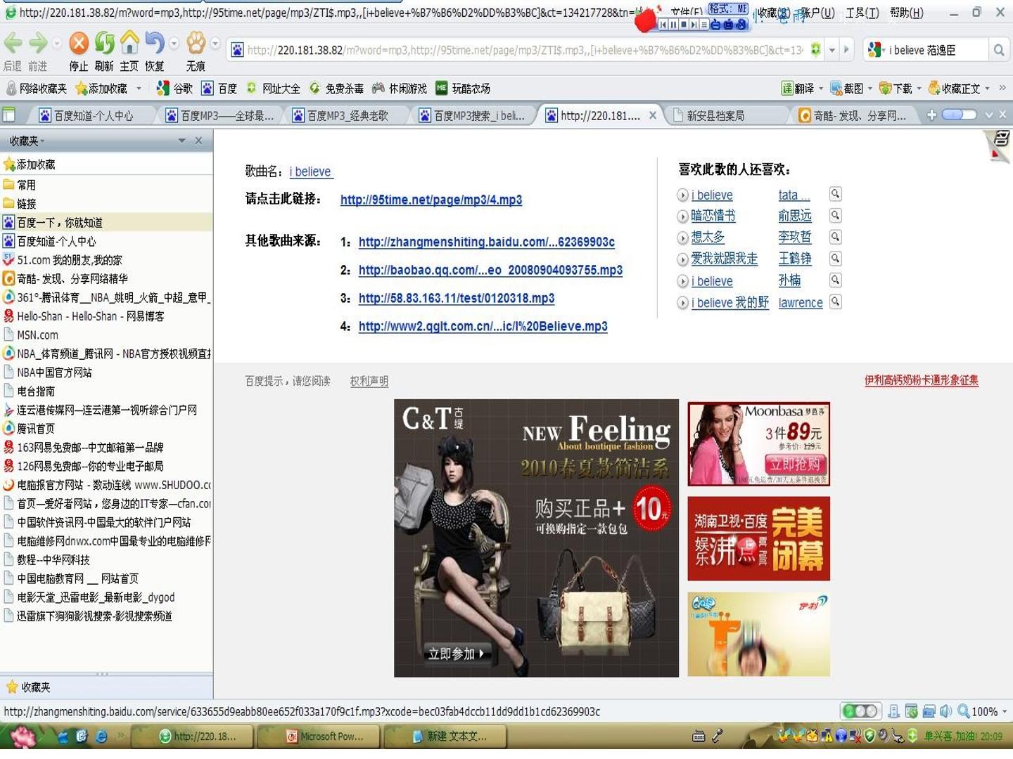Click the green Back (后退) arrow
Screen dimensions: 1013x759
pyautogui.click(x=13, y=44)
